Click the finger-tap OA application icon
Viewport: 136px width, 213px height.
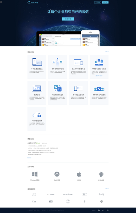57,62
